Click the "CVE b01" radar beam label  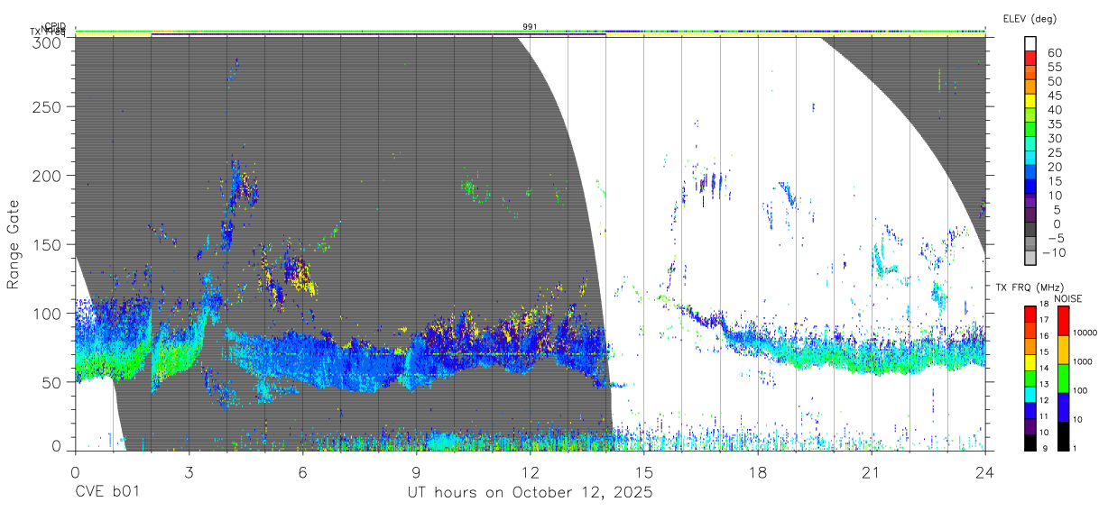106,492
